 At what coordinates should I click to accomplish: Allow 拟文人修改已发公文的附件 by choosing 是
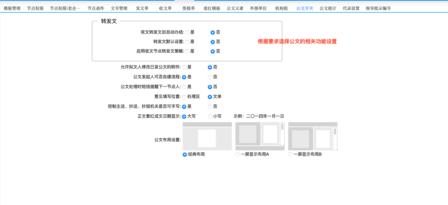click(184, 67)
